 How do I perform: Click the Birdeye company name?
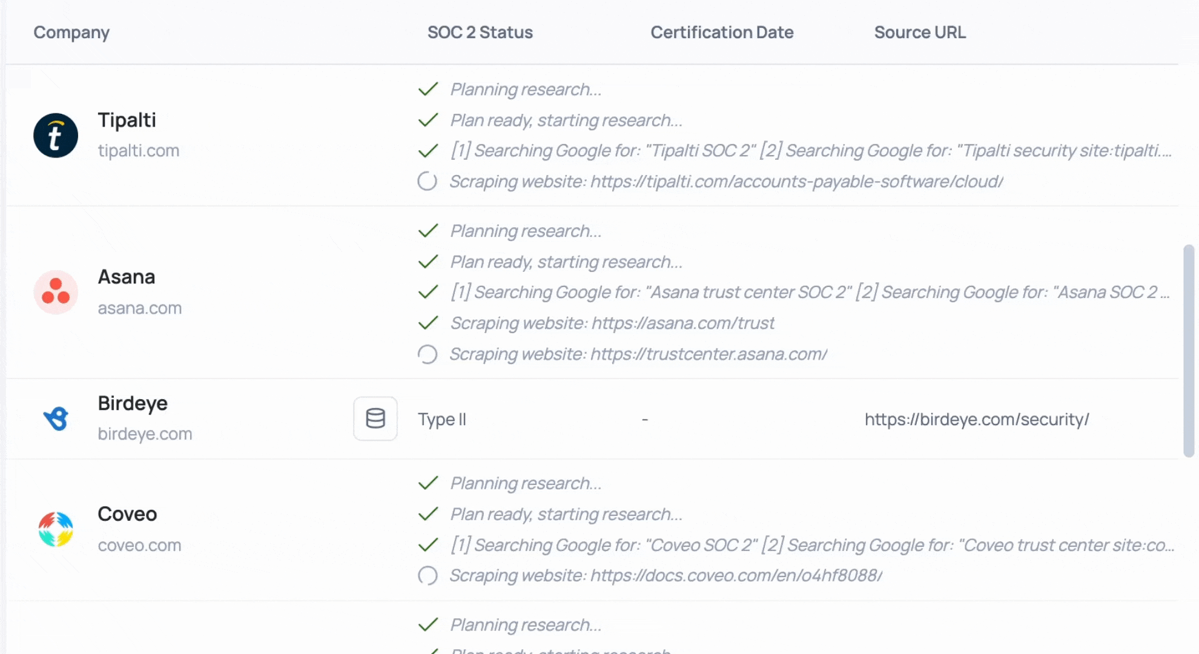(x=133, y=403)
